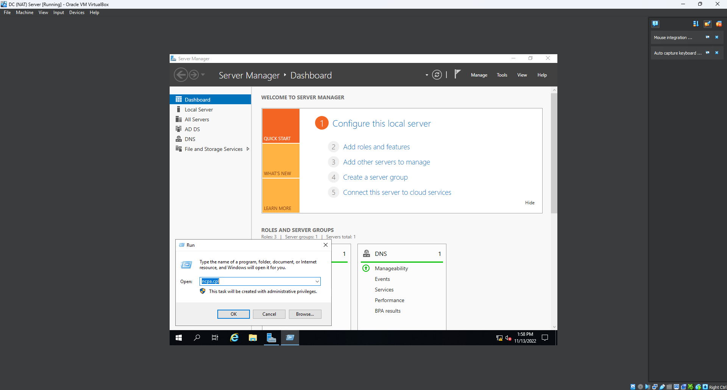Click the Server Manager back navigation arrow
The width and height of the screenshot is (727, 390).
(181, 75)
